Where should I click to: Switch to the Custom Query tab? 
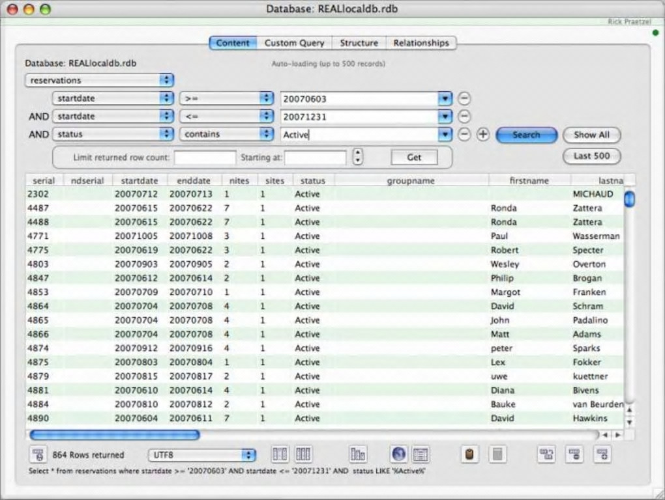294,43
